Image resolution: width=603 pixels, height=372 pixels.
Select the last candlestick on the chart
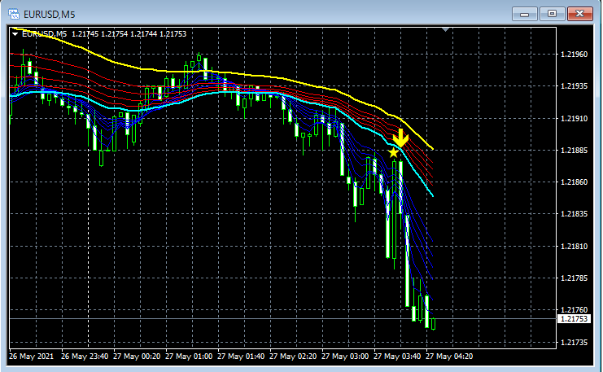(434, 324)
